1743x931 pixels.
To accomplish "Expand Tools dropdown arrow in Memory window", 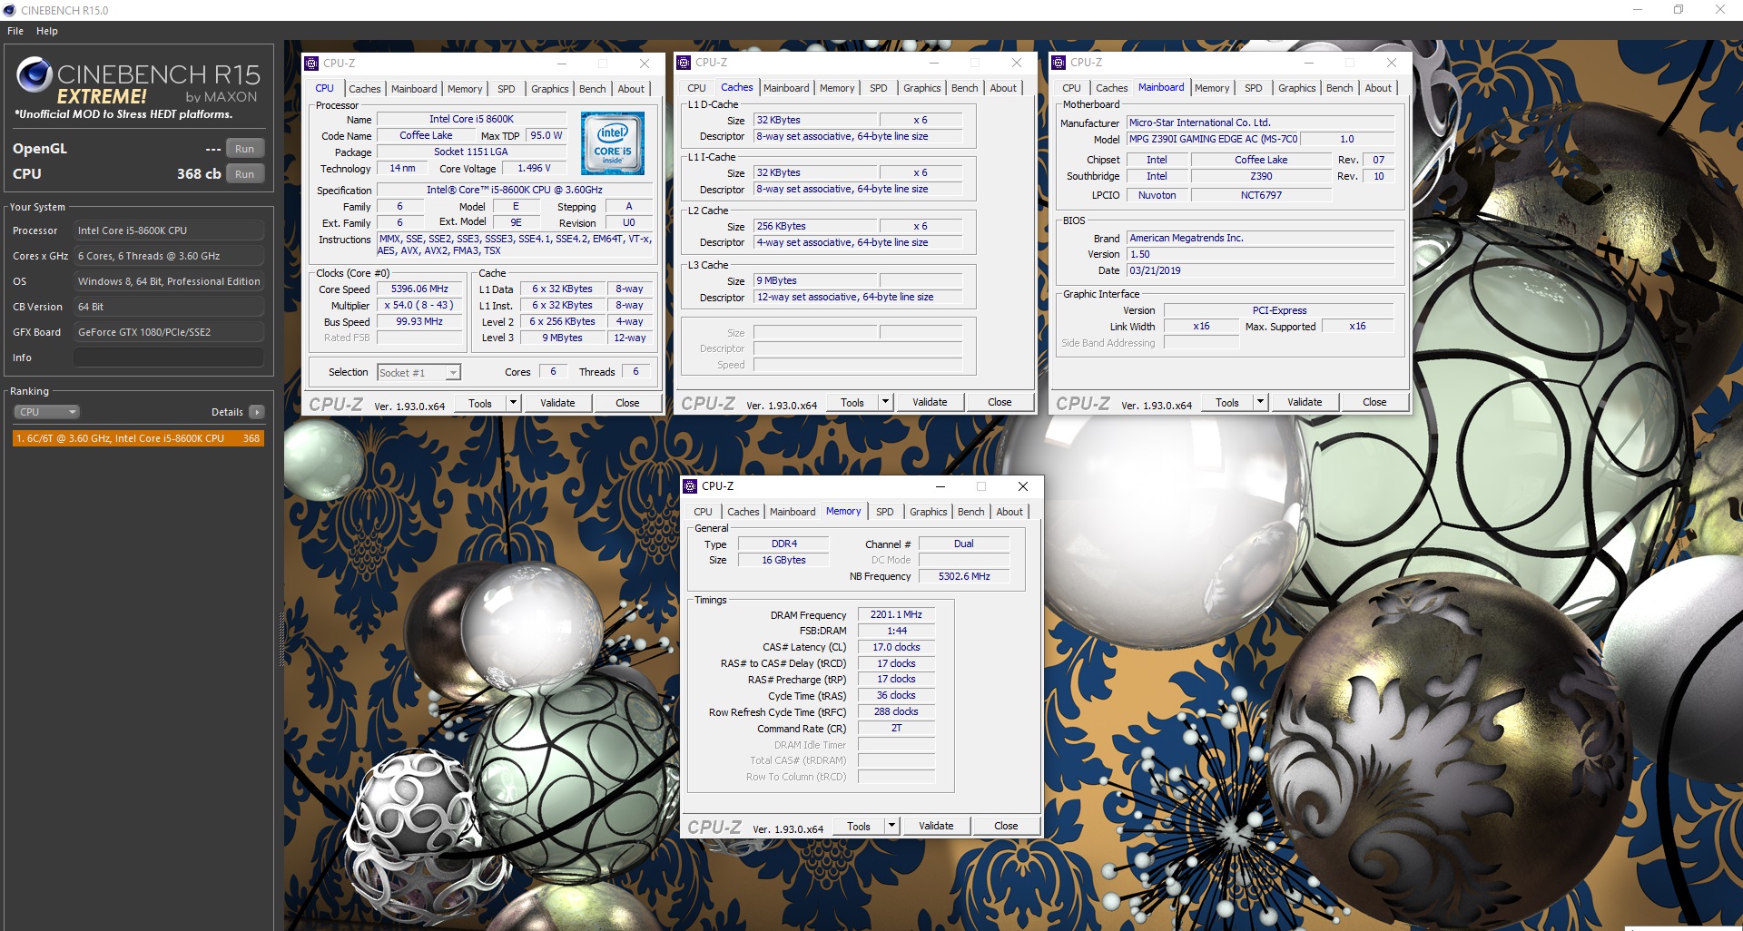I will [891, 826].
